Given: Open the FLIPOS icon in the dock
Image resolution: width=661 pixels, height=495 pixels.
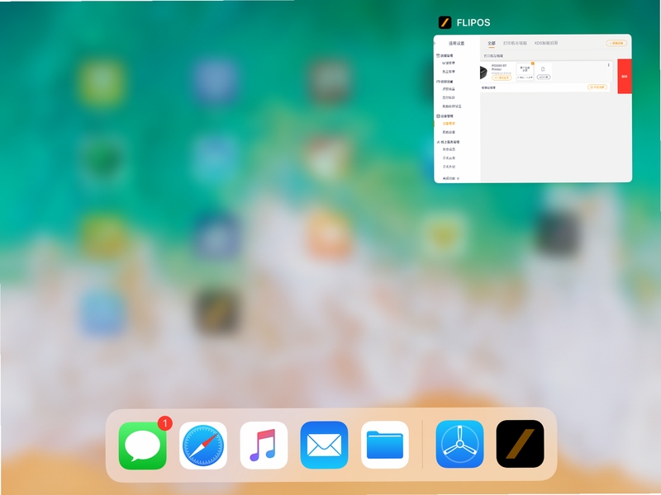Looking at the screenshot, I should [521, 444].
